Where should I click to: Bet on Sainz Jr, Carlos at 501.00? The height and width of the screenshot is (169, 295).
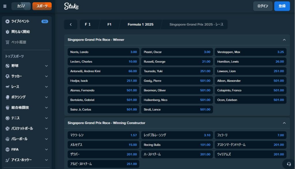103,110
